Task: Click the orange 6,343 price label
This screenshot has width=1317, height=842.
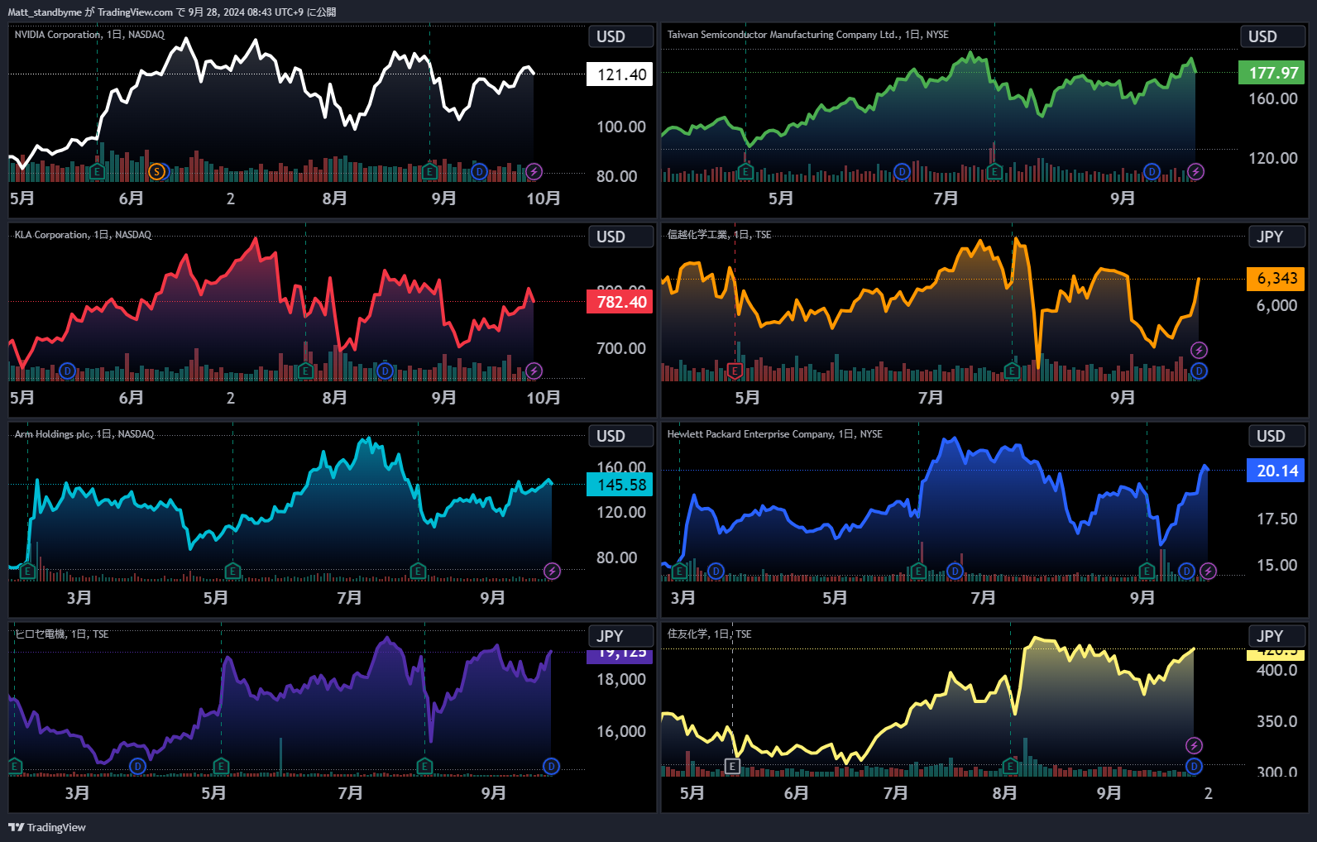Action: 1276,279
